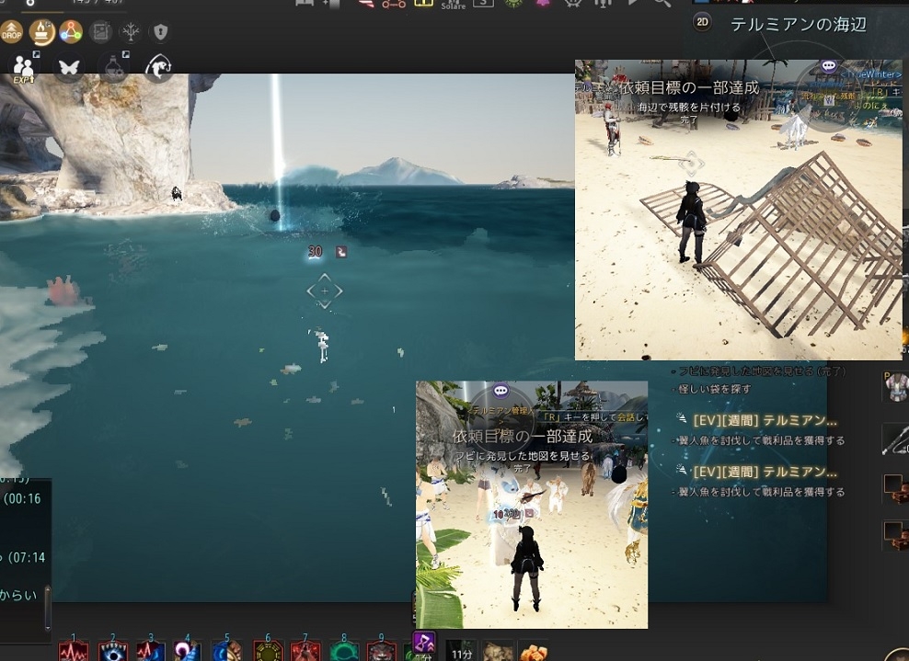Toggle the dimmed picture frame icon

(x=100, y=32)
